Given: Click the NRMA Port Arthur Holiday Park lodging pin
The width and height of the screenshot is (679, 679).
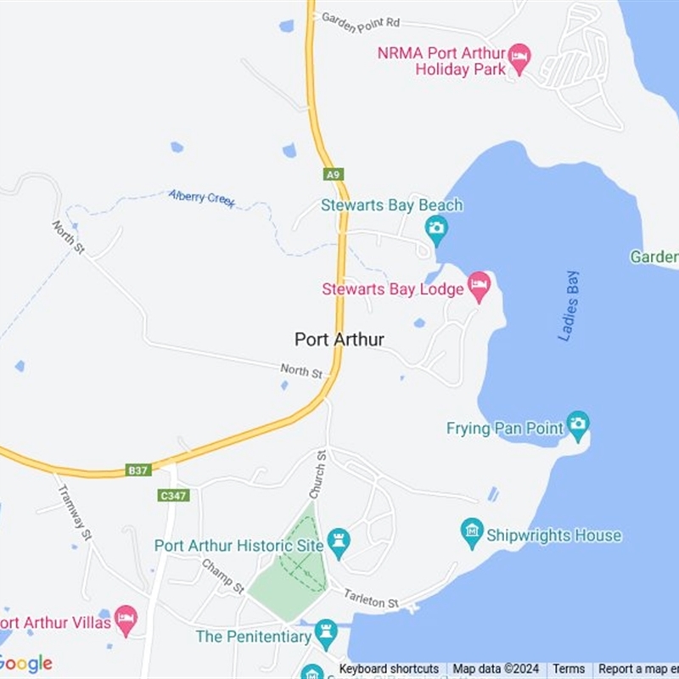Looking at the screenshot, I should coord(519,59).
